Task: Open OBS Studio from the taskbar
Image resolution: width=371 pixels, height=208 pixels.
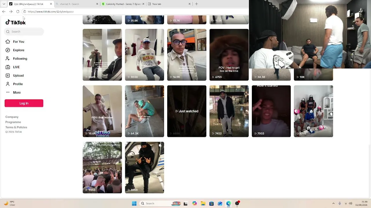Action: [237, 203]
